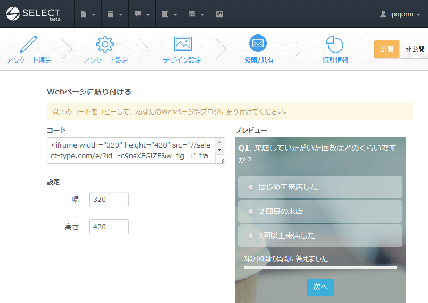Open the calendar icon menu in navbar
This screenshot has width=428, height=303.
click(114, 14)
